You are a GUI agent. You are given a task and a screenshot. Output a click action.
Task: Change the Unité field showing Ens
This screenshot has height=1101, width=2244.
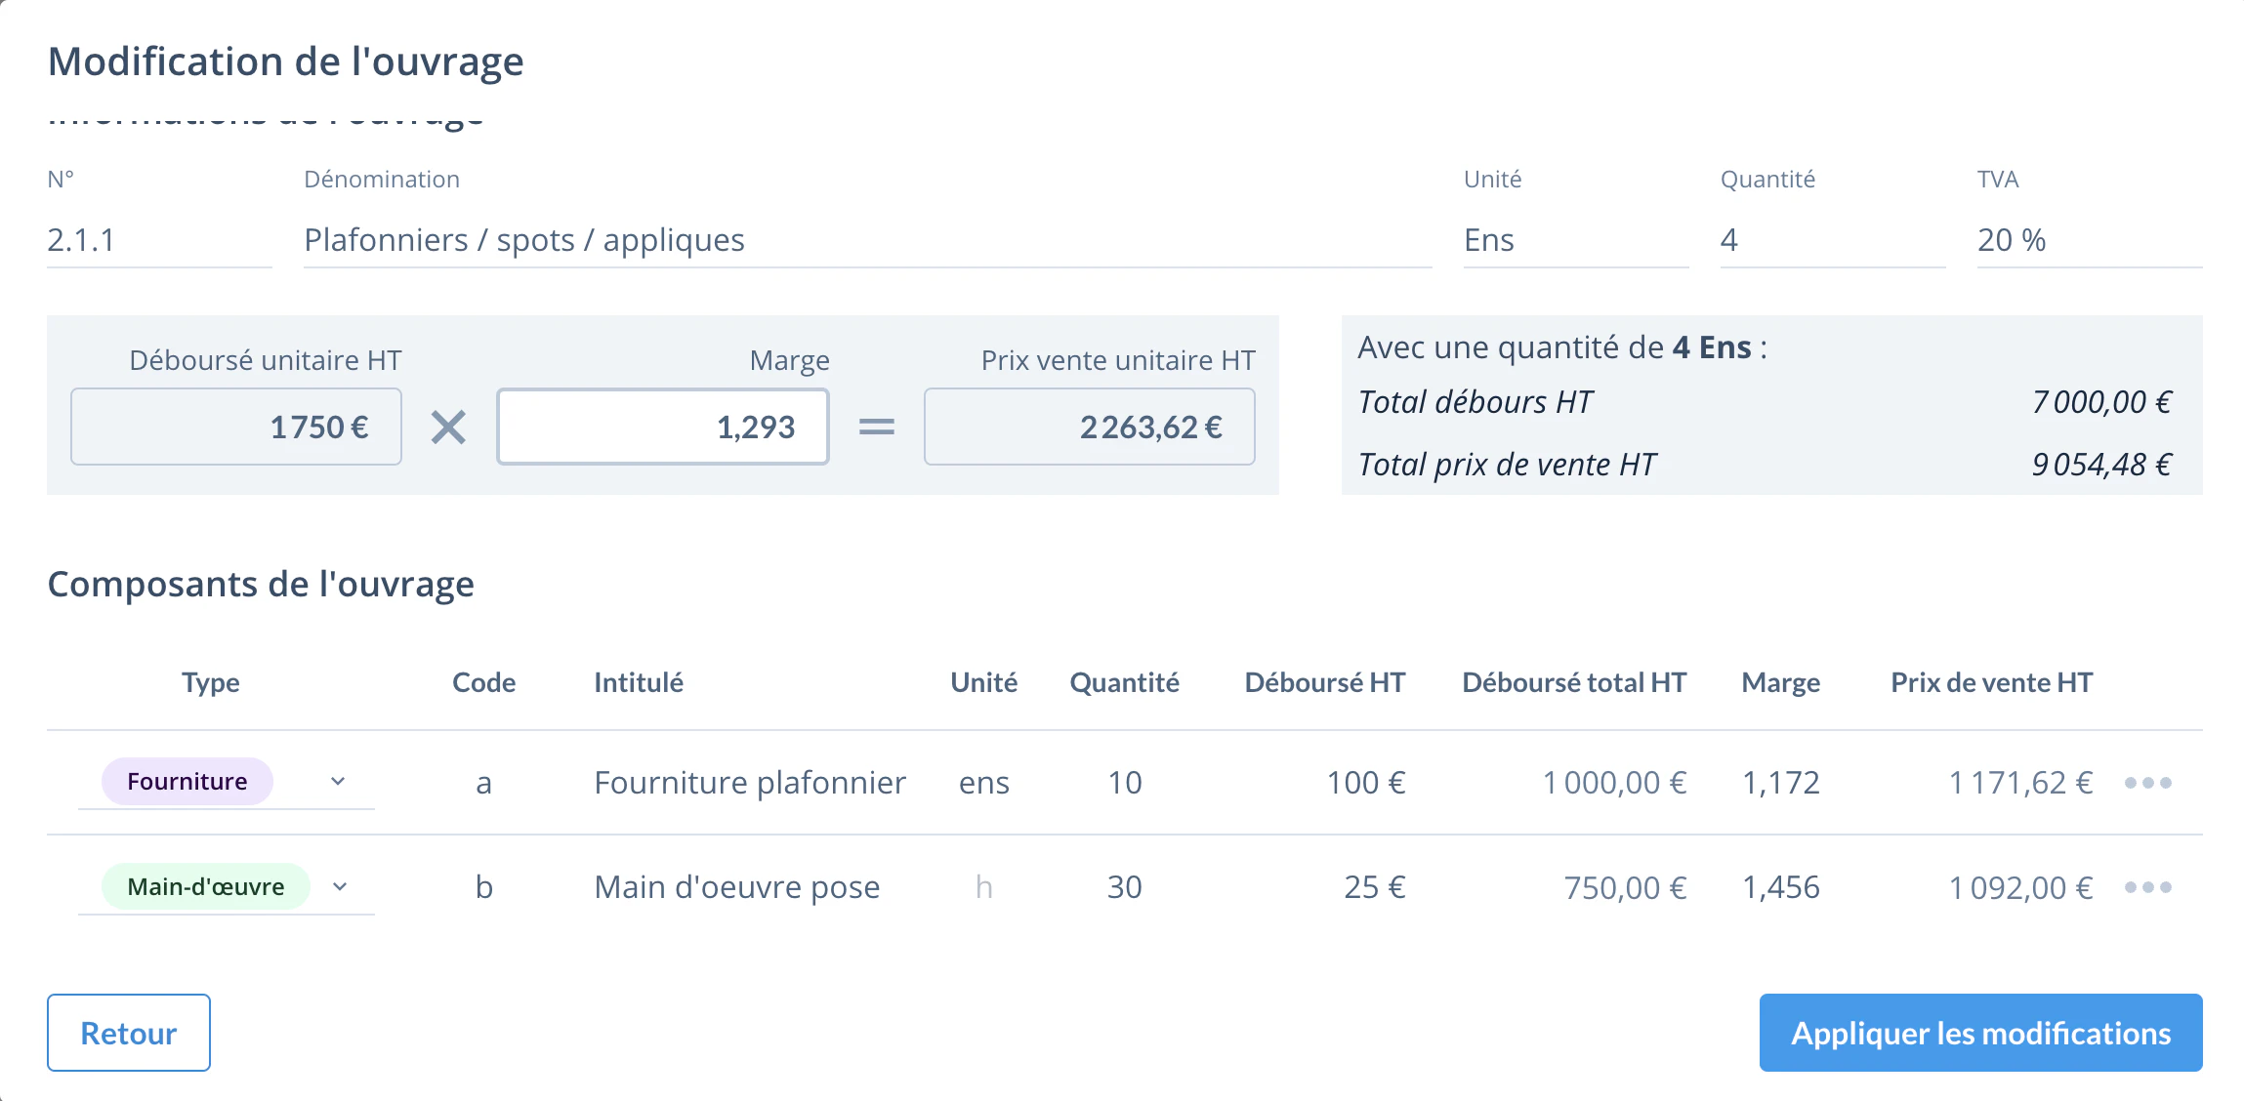tap(1576, 240)
